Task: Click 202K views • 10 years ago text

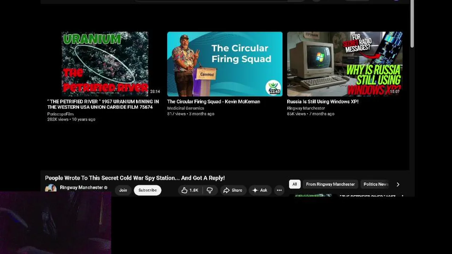Action: [71, 119]
